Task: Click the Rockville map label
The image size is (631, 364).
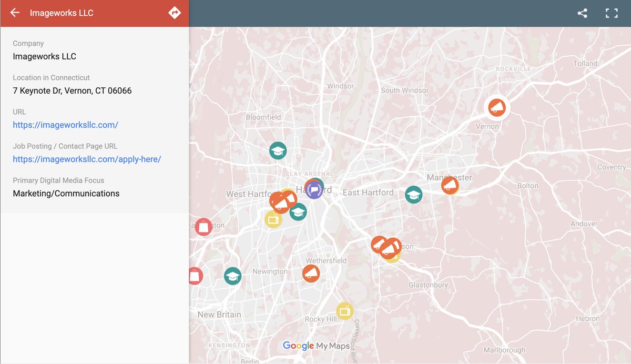Action: coord(513,69)
